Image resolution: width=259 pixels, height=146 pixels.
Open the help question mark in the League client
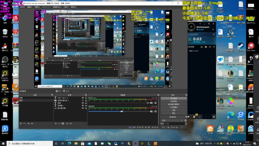(200, 24)
